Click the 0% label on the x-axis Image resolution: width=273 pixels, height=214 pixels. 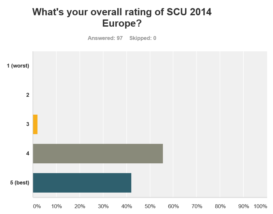(x=36, y=206)
